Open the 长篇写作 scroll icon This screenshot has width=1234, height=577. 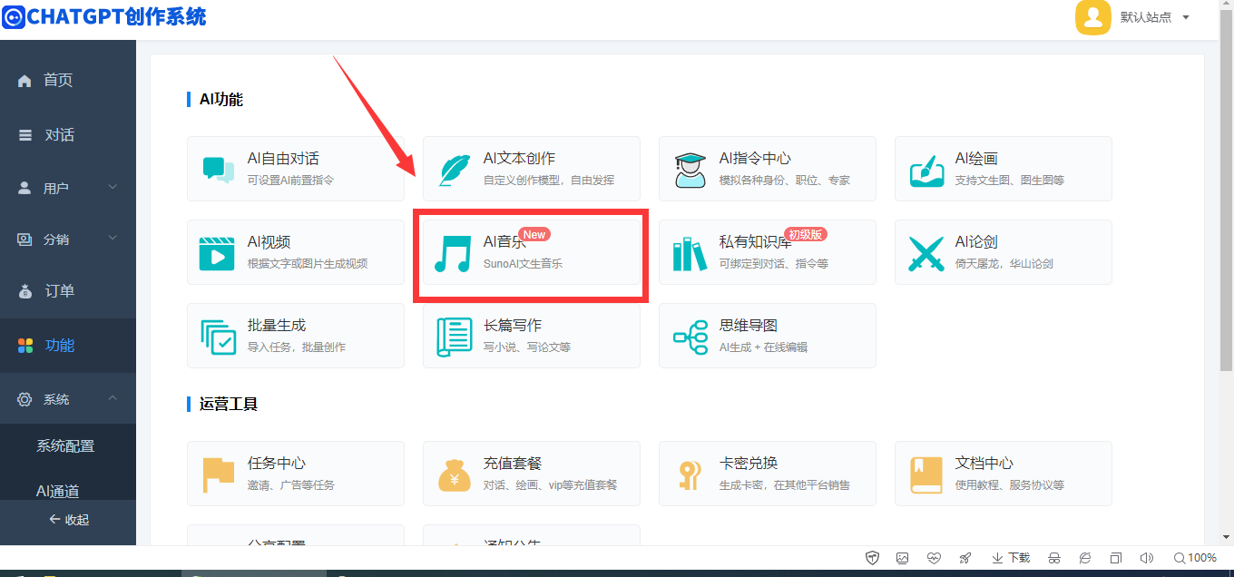pyautogui.click(x=455, y=337)
